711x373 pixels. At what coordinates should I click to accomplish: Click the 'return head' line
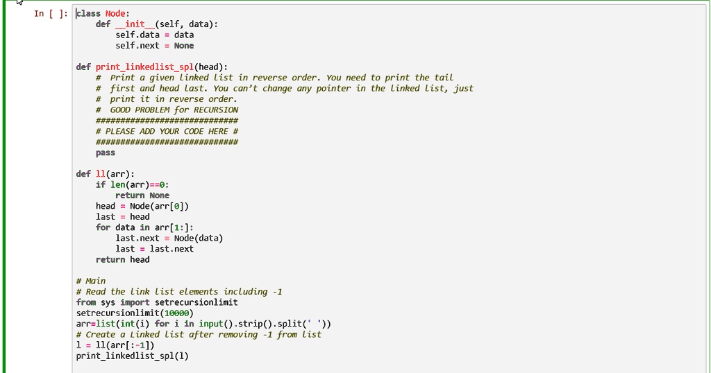tap(122, 260)
